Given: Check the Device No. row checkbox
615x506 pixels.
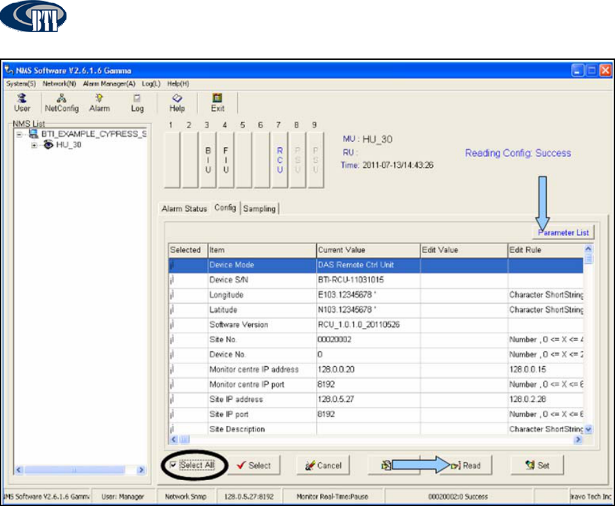Looking at the screenshot, I should coord(172,354).
